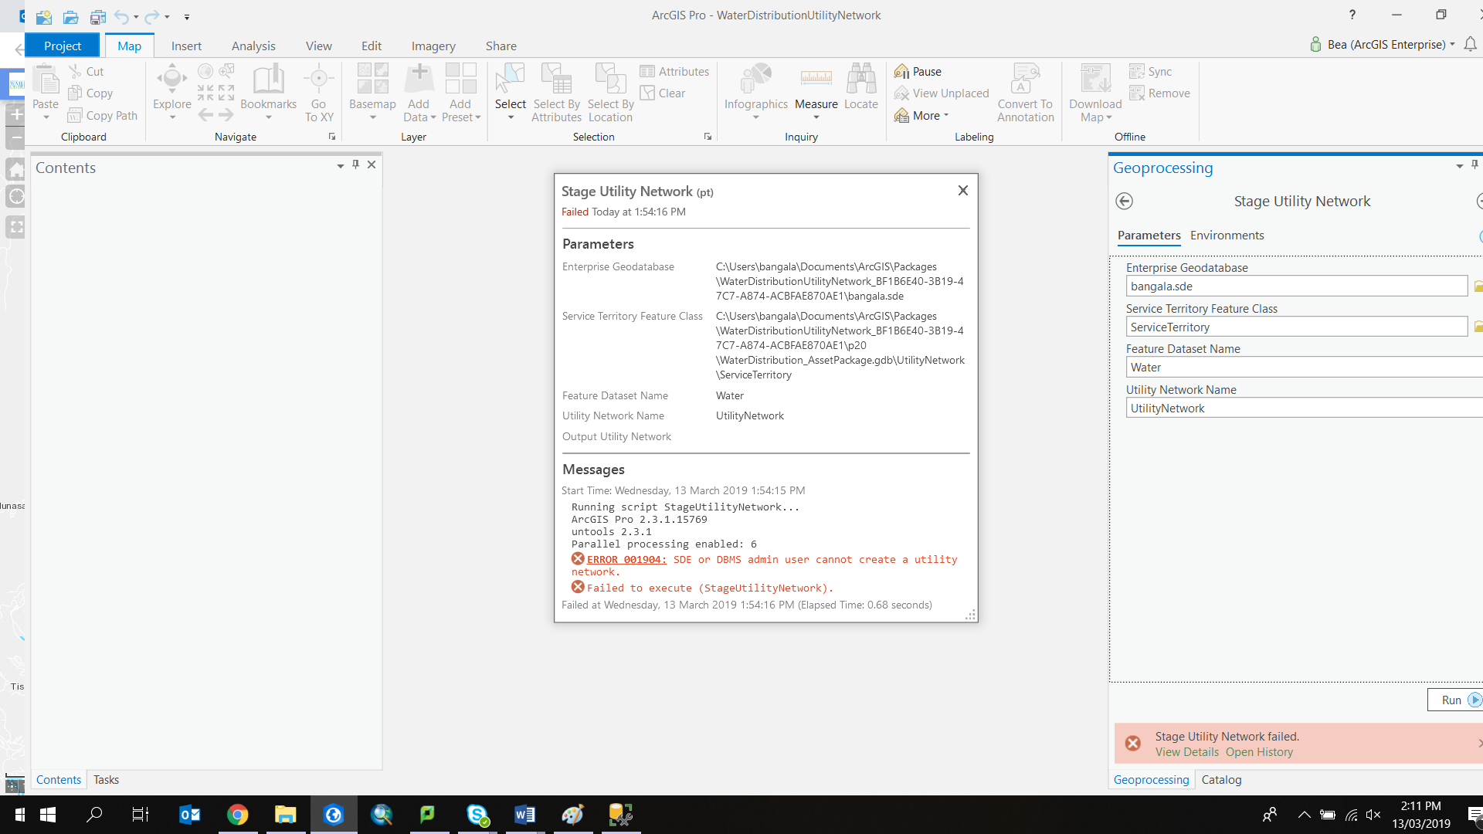Open the Measure dropdown arrow
The height and width of the screenshot is (834, 1483).
(x=816, y=117)
